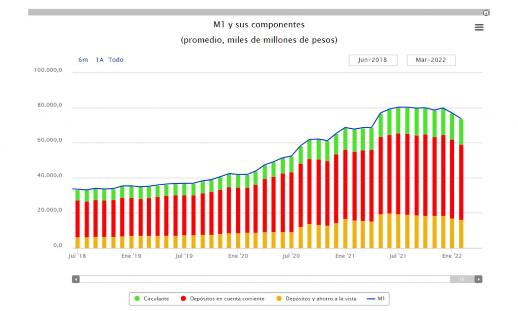The height and width of the screenshot is (311, 518).
Task: Toggle the Circulante series label
Action: click(156, 299)
